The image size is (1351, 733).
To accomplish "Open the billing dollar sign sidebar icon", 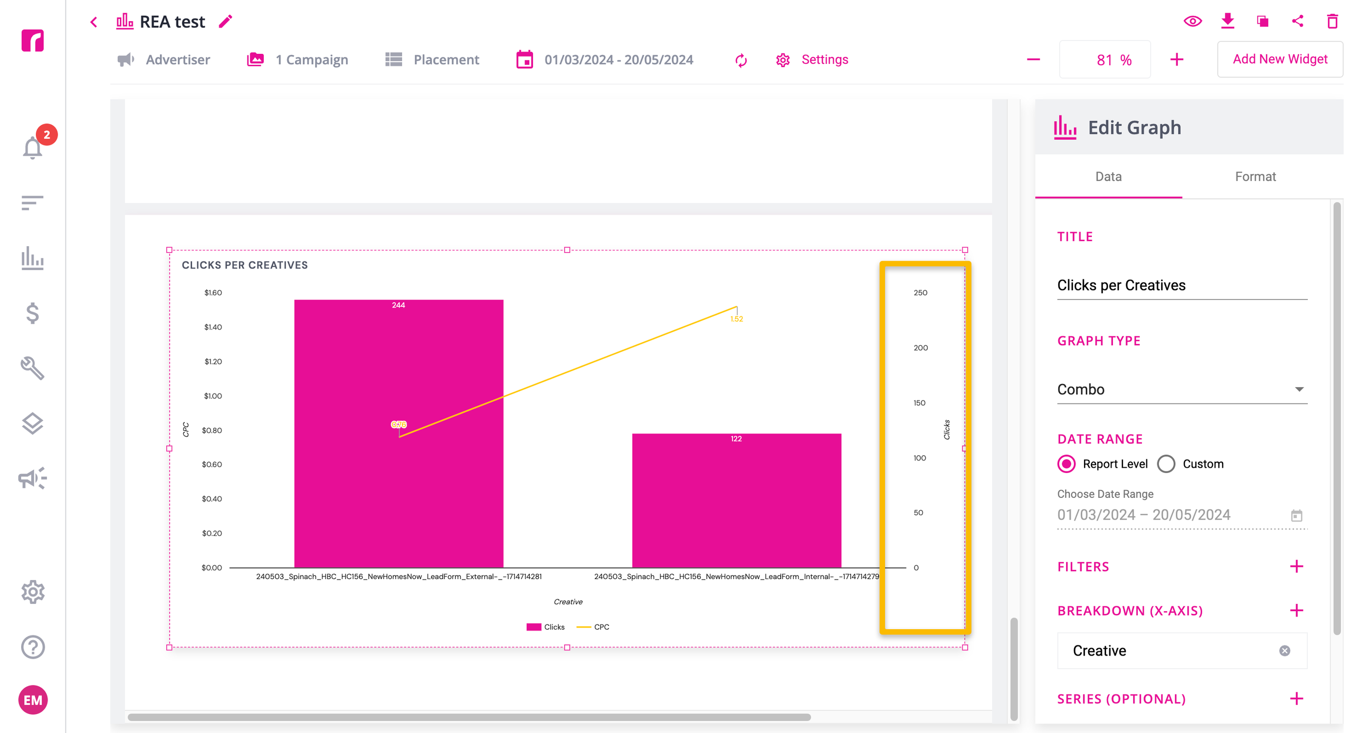I will (33, 313).
